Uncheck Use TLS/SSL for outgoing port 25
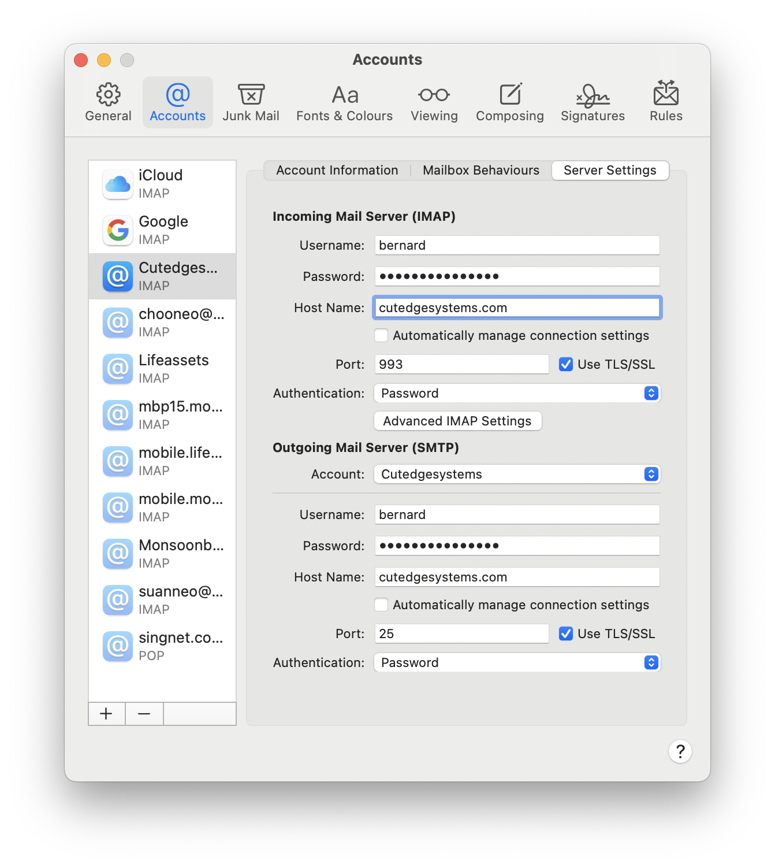 tap(566, 633)
